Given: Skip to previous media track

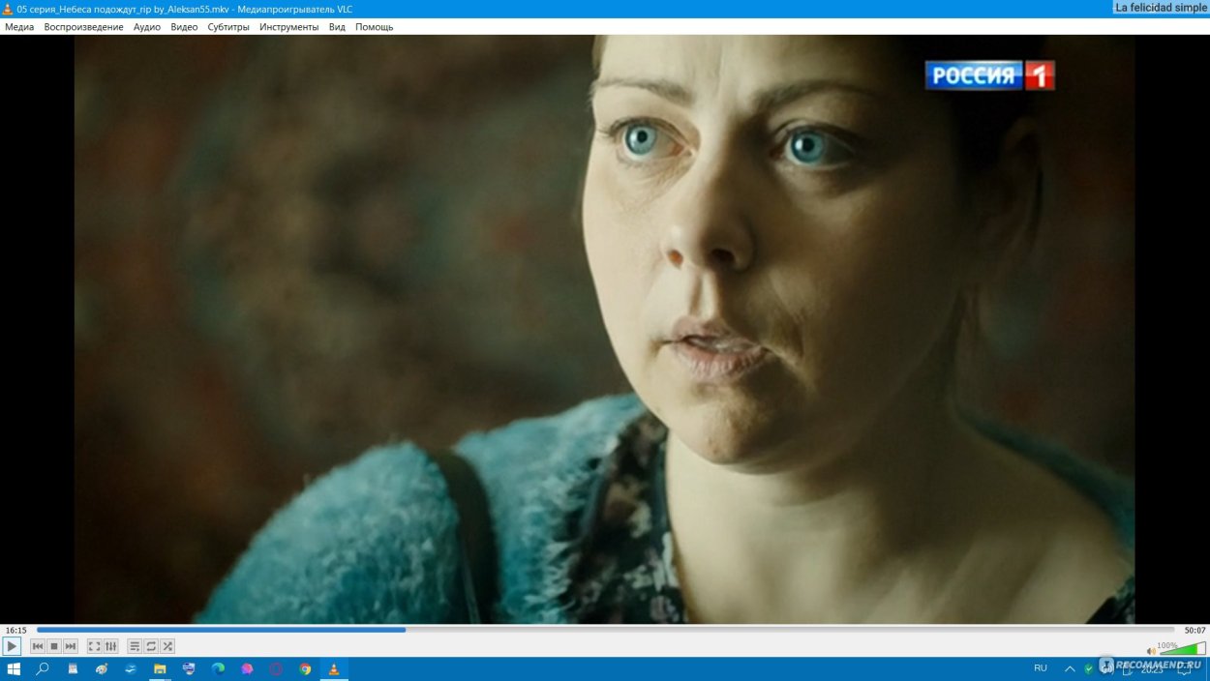Looking at the screenshot, I should pyautogui.click(x=38, y=646).
